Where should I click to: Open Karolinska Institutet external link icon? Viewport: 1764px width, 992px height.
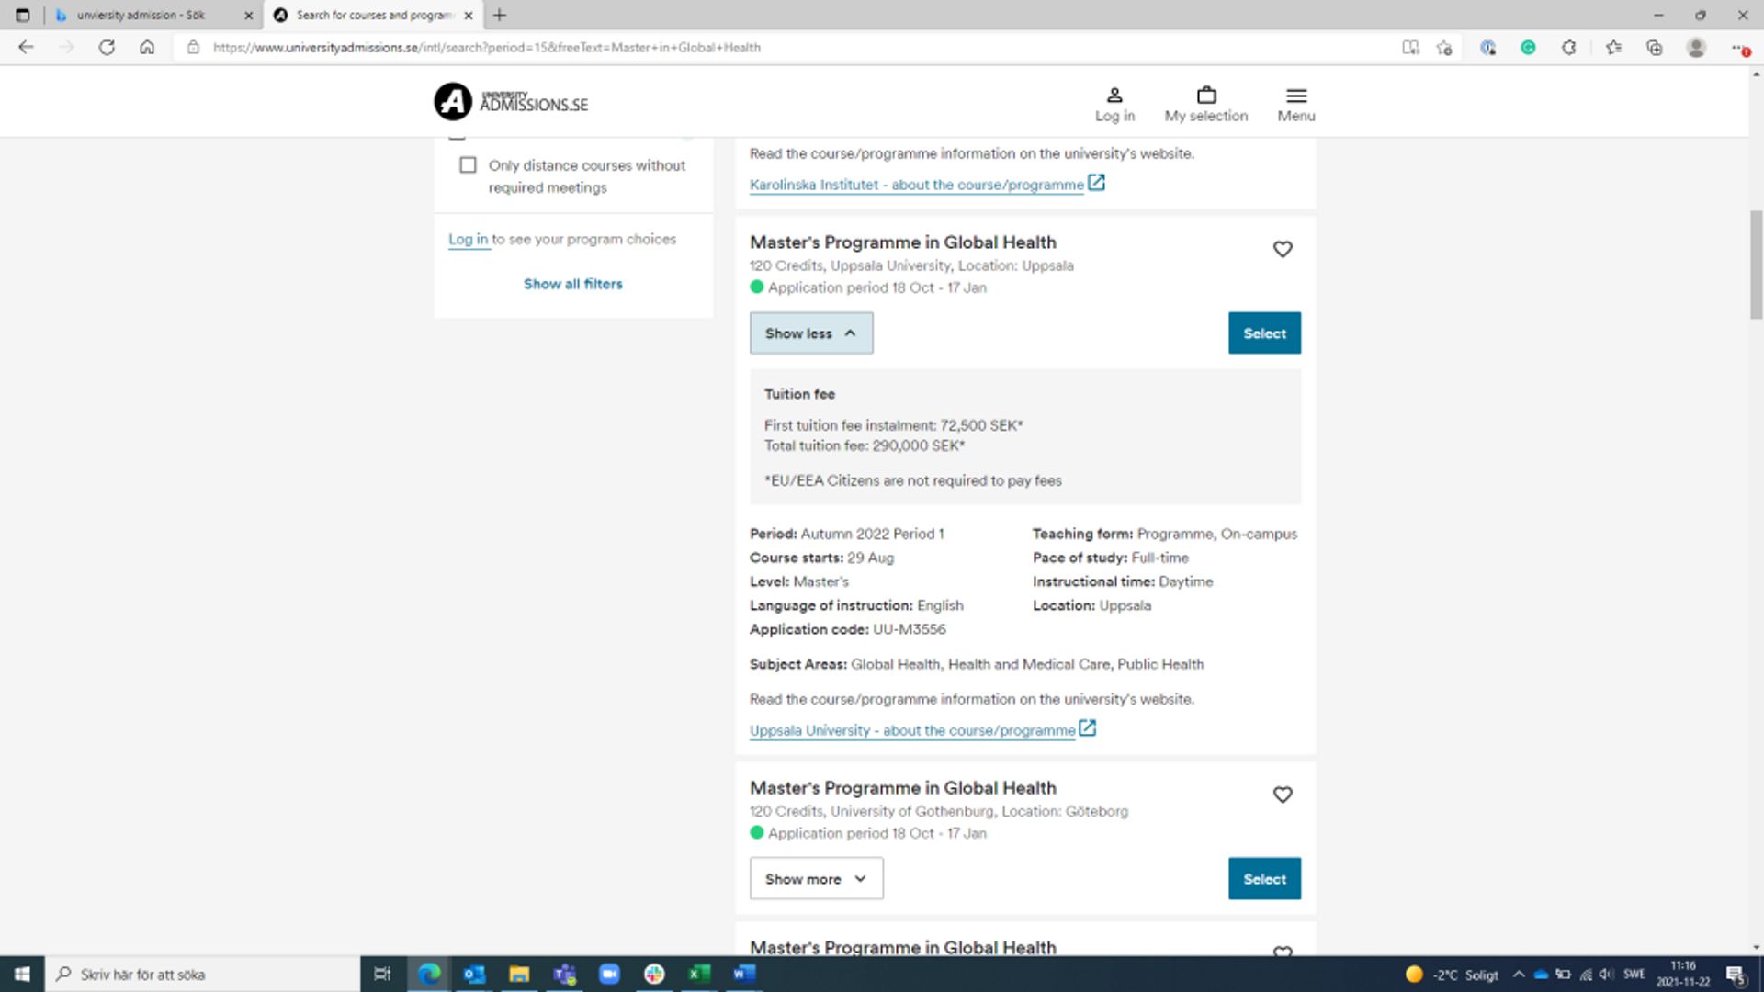point(1096,183)
